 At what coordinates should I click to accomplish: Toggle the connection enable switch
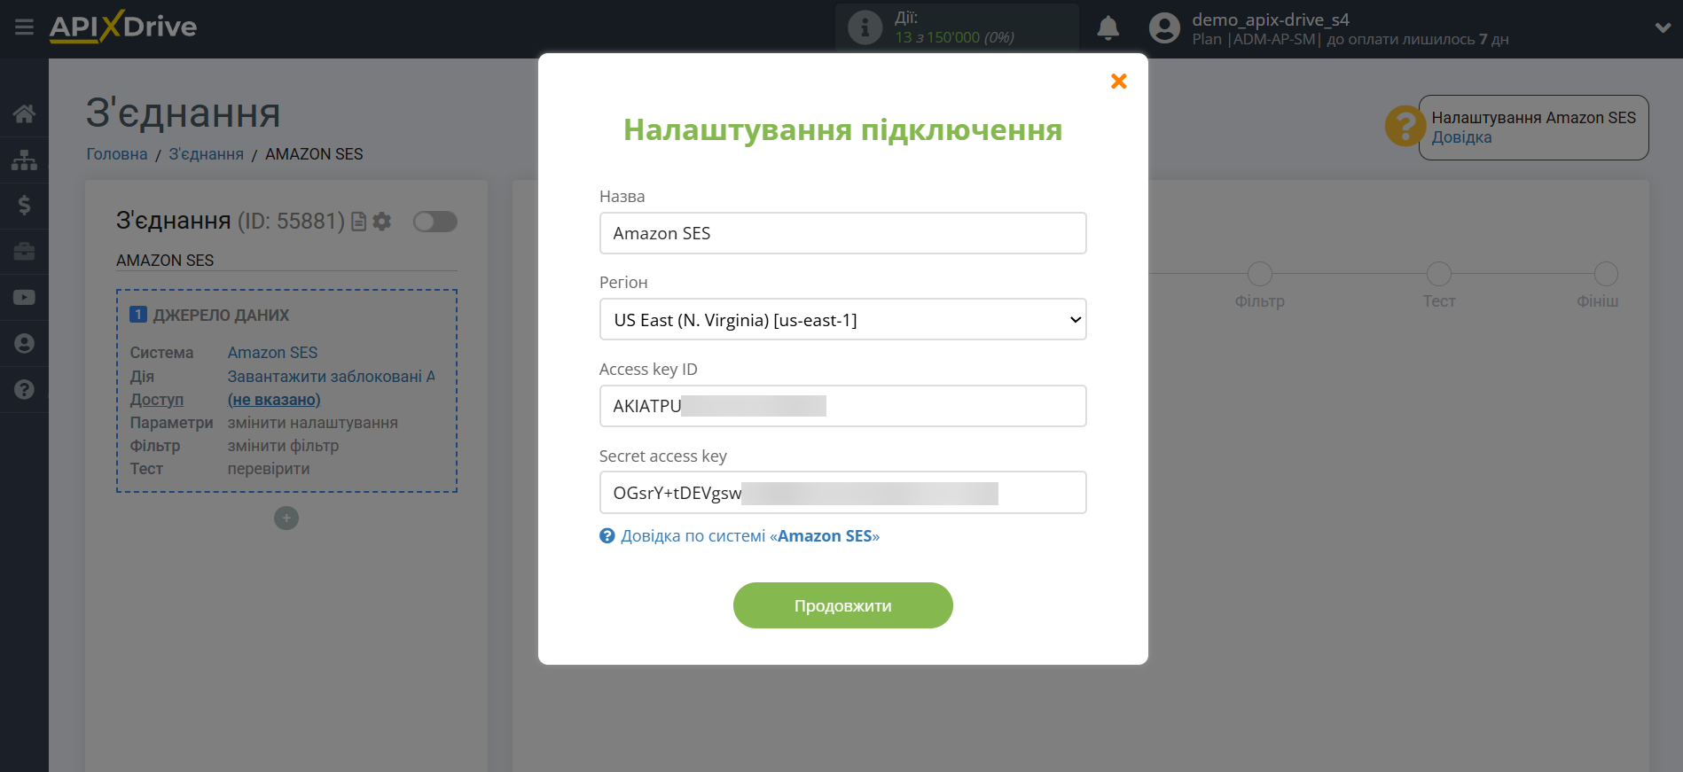[435, 222]
